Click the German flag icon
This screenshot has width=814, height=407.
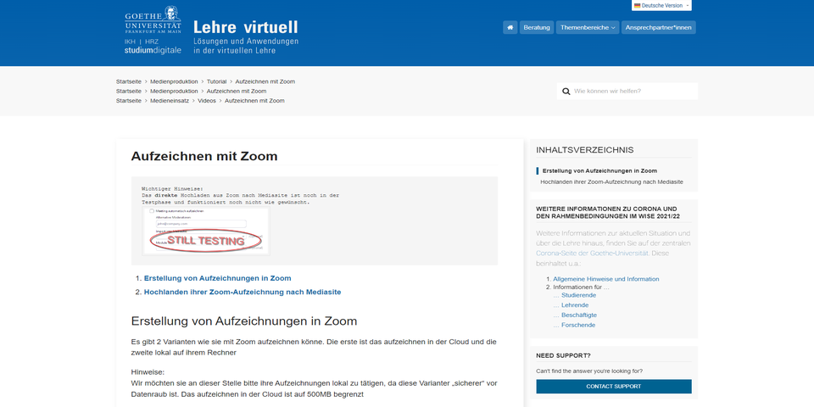(637, 6)
